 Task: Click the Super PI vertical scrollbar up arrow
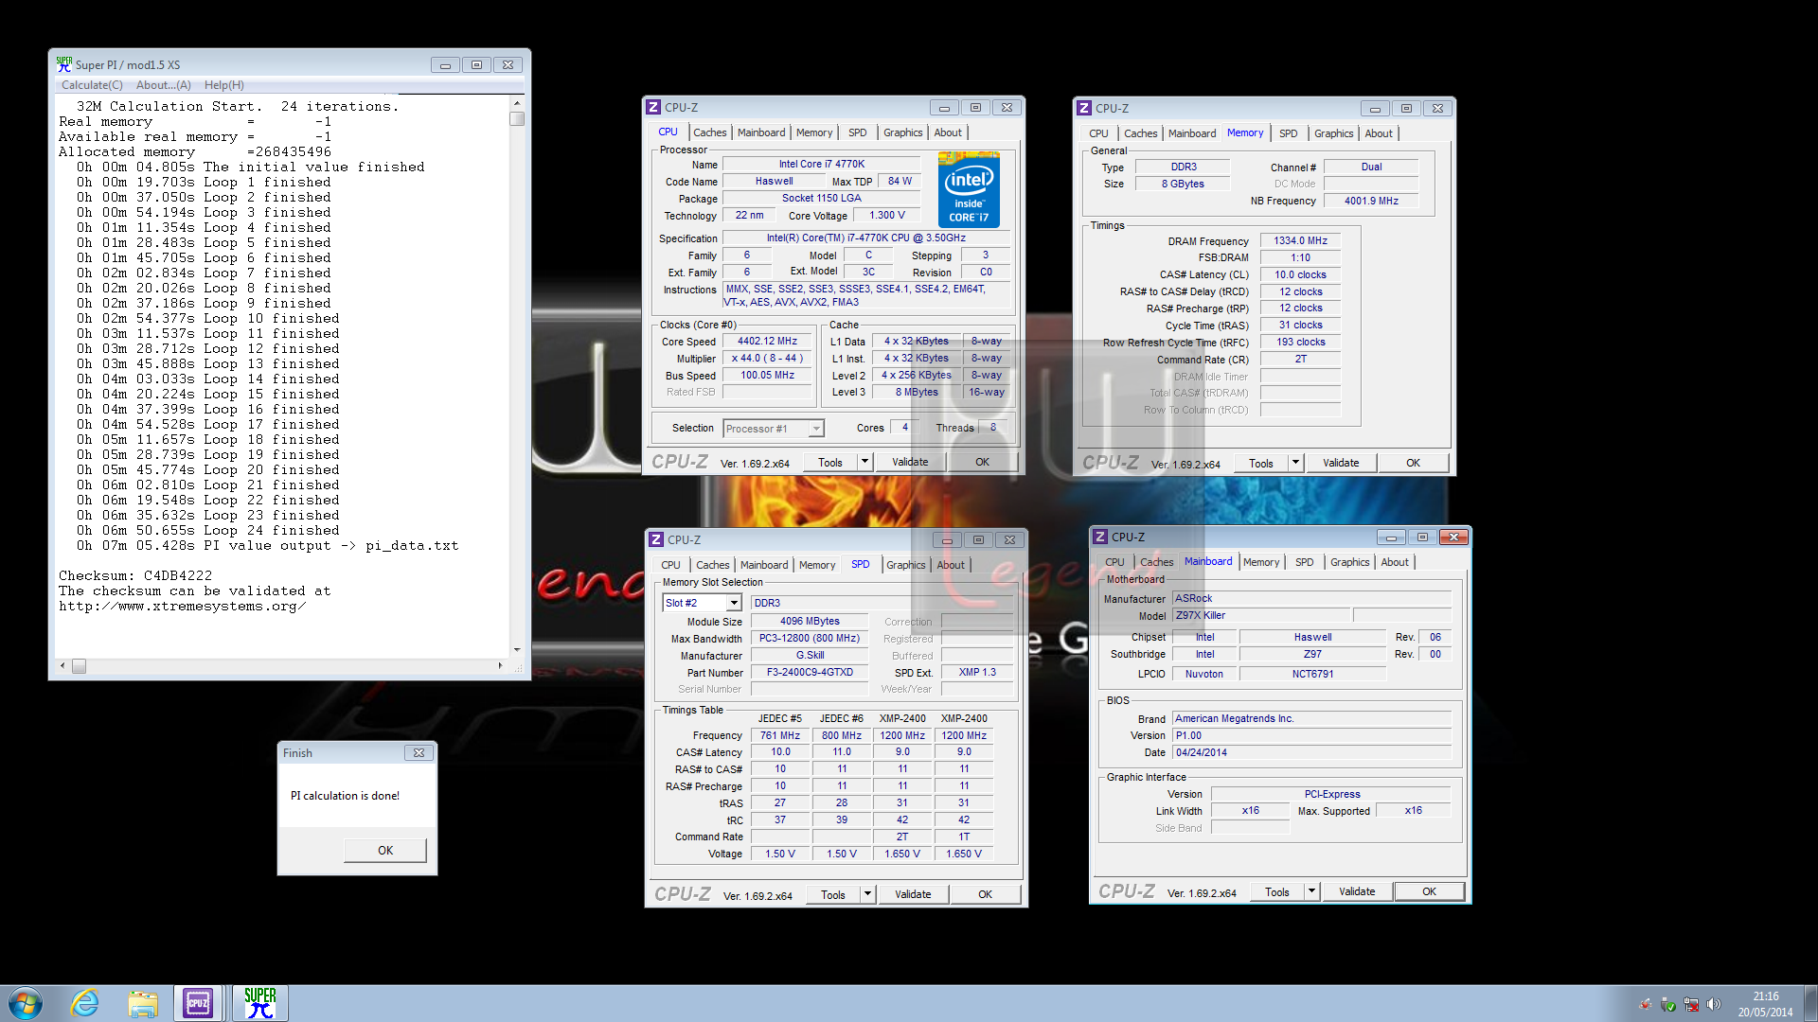click(517, 103)
